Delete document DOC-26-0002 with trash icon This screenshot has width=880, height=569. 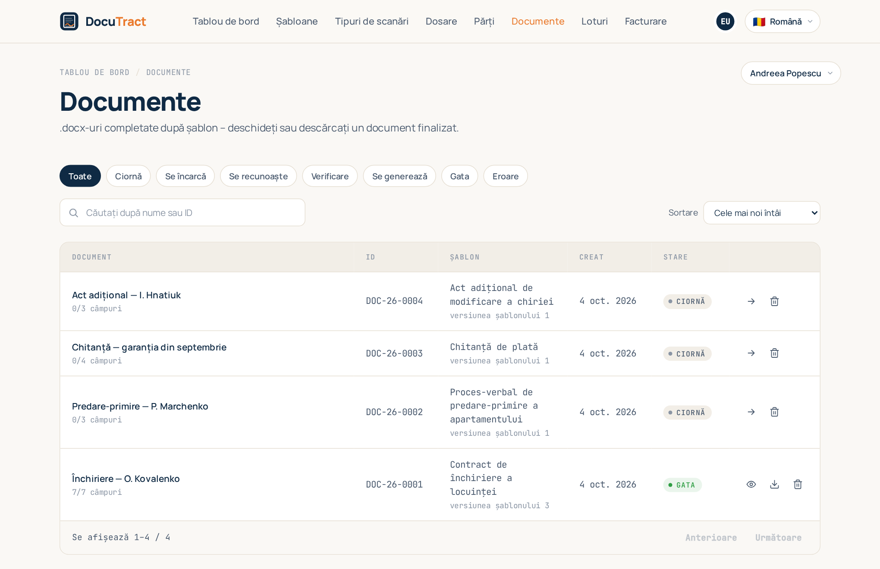tap(774, 412)
